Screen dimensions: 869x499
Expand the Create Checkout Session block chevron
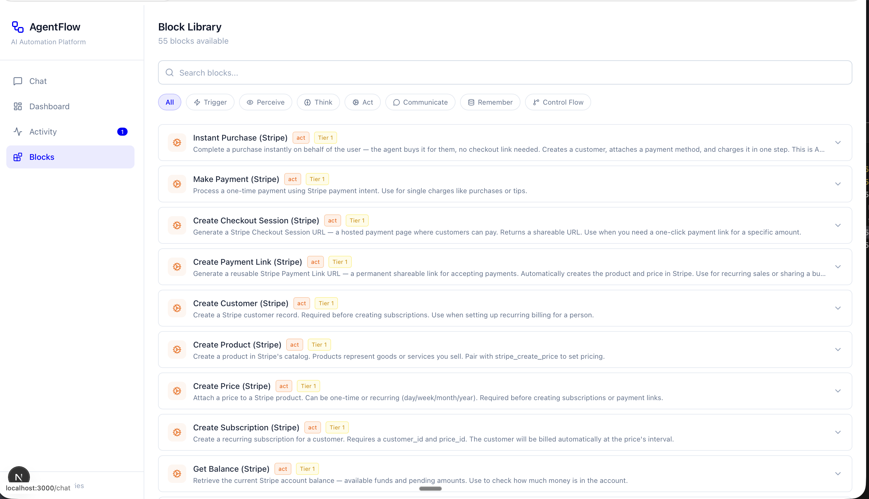click(x=838, y=226)
